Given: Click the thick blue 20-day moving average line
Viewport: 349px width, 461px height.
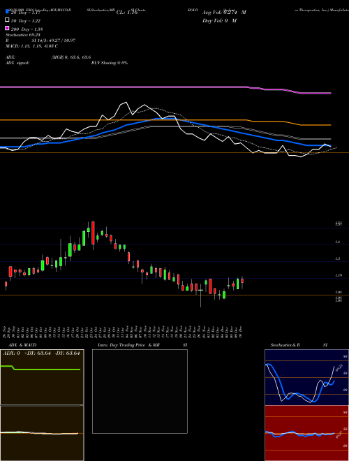Looking at the screenshot, I should (x=165, y=119).
